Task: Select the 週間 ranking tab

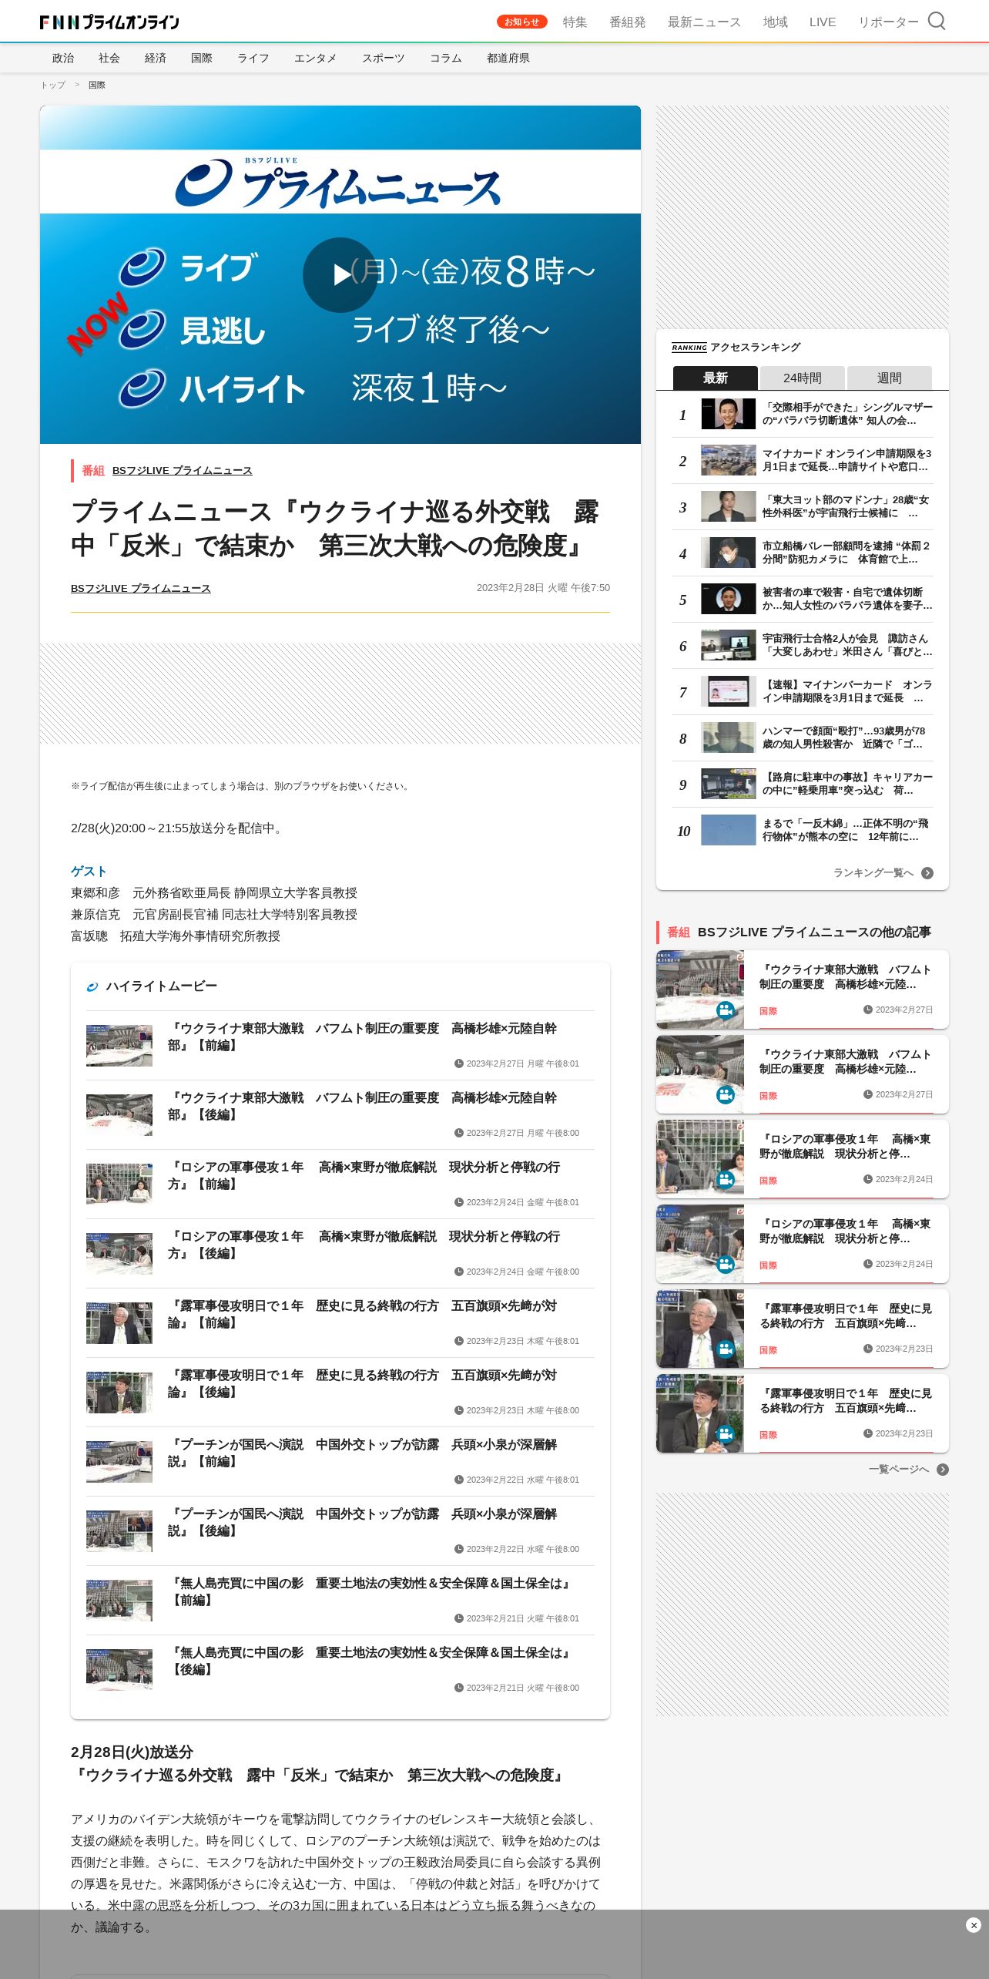Action: point(889,378)
